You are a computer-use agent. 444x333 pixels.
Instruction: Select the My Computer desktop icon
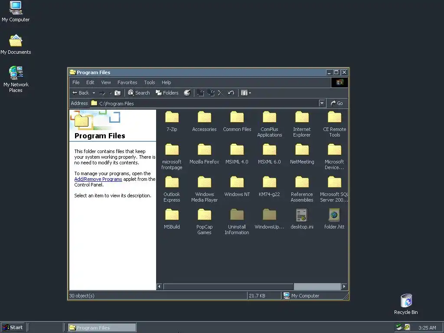pos(16,11)
